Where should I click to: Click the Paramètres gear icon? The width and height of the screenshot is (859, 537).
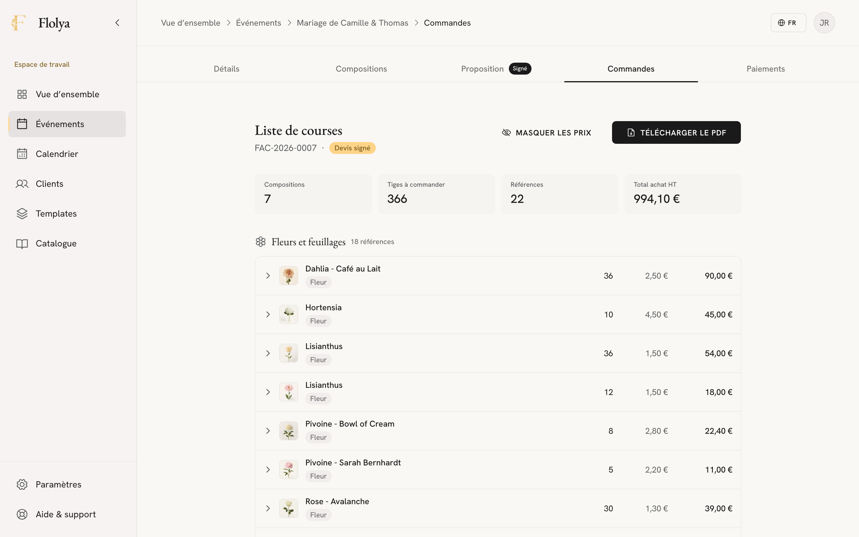pyautogui.click(x=22, y=484)
